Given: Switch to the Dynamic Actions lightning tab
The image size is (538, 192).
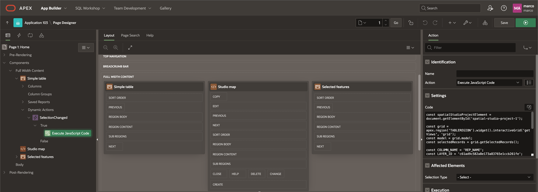Looking at the screenshot, I should [19, 35].
